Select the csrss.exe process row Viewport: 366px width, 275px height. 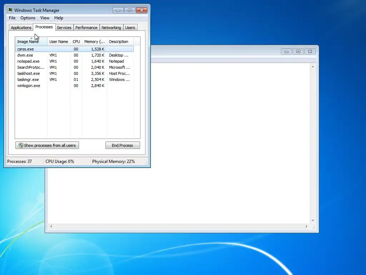[x=74, y=49]
